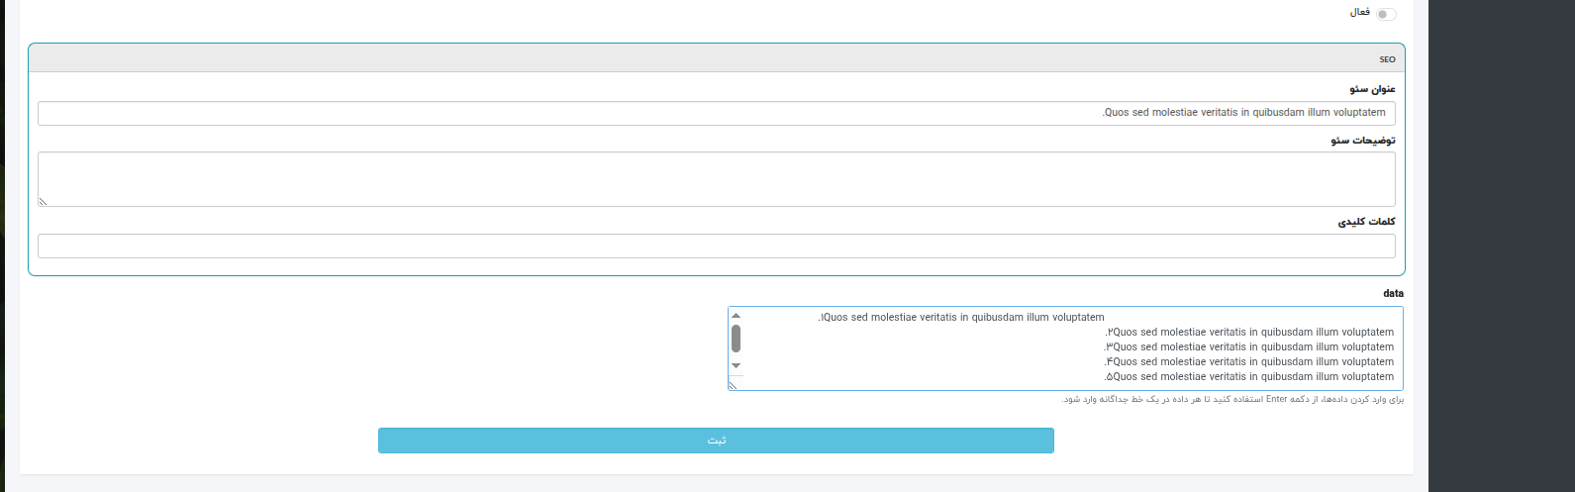Click the scroll-down arrow in data textarea
The height and width of the screenshot is (492, 1575).
tap(736, 365)
